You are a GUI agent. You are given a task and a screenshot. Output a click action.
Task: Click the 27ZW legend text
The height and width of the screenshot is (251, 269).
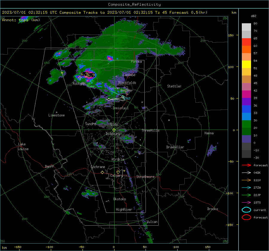257,188
